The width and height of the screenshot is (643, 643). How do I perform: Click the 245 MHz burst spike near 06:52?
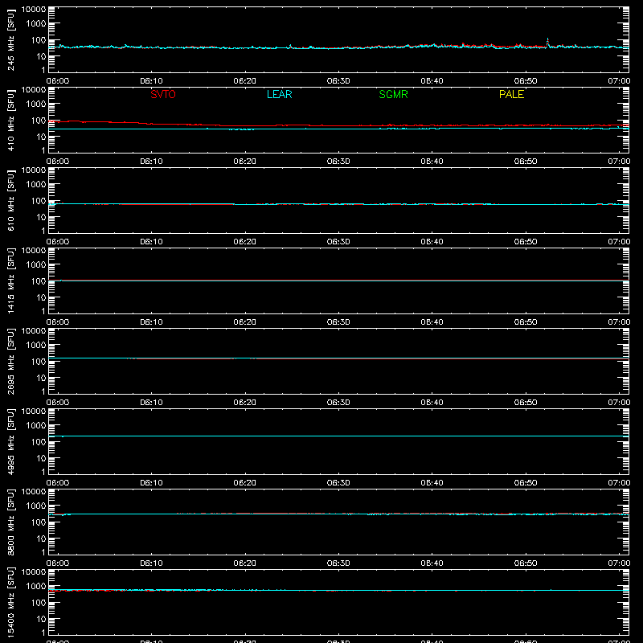(x=547, y=42)
